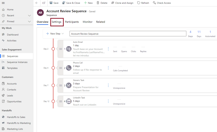
Task: Switch to the Monitor tab
Action: [87, 22]
